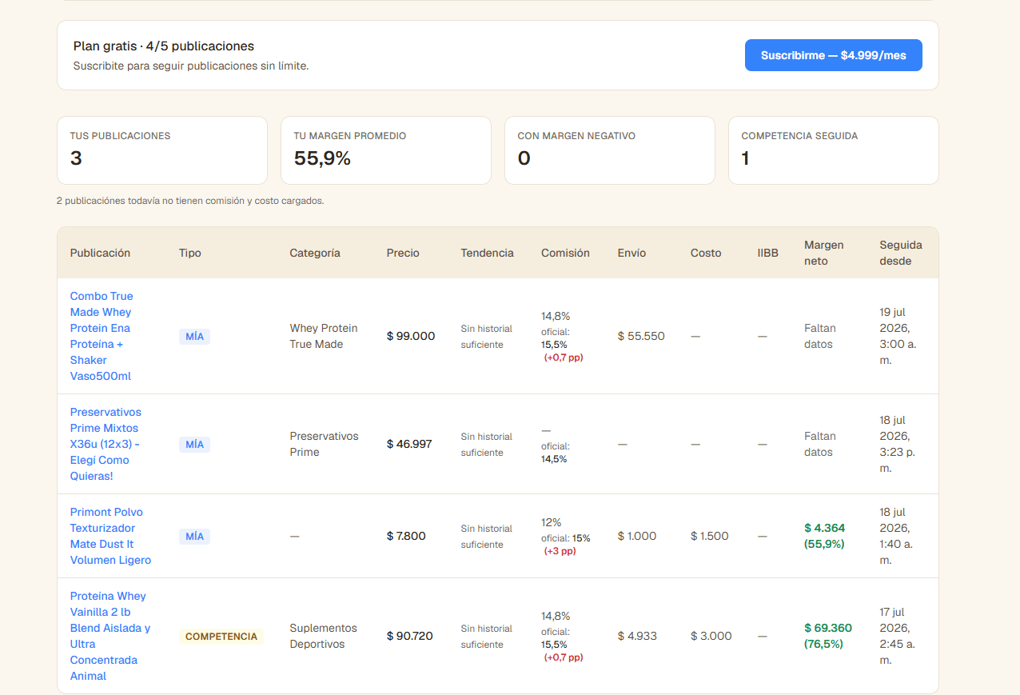This screenshot has width=1020, height=695.
Task: Click the net margin $ 4.364 (55,9%)
Action: pyautogui.click(x=824, y=536)
